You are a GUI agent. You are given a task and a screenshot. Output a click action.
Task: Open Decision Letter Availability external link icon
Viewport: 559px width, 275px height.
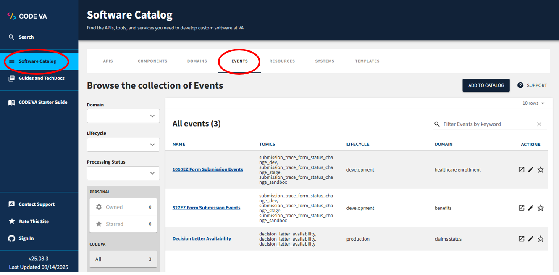click(521, 239)
